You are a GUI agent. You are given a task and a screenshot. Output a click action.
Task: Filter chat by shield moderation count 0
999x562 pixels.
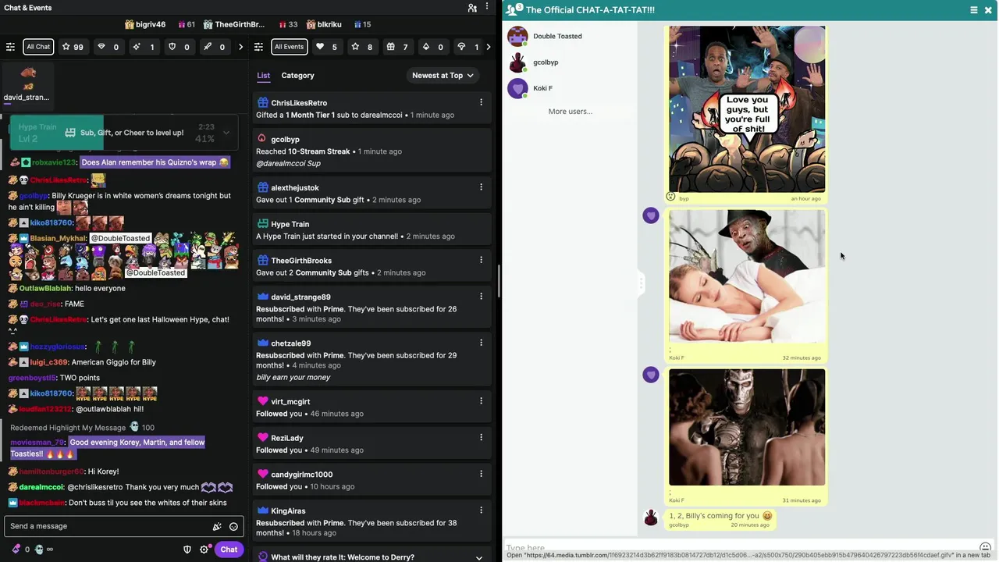[179, 47]
